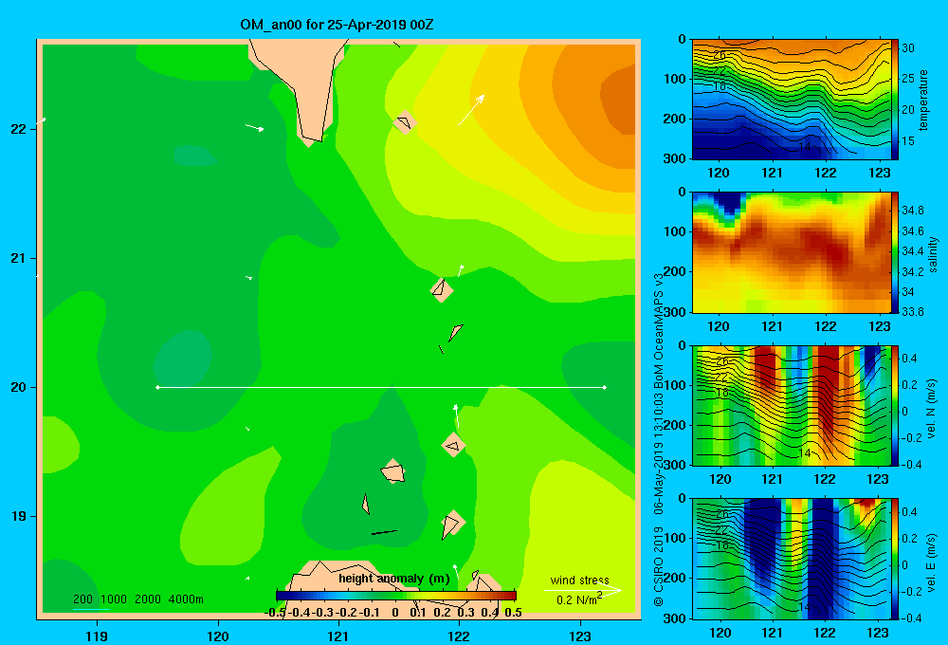The height and width of the screenshot is (645, 948).
Task: Click the "200 1000 2000 4000m" depth legend
Action: pyautogui.click(x=137, y=599)
